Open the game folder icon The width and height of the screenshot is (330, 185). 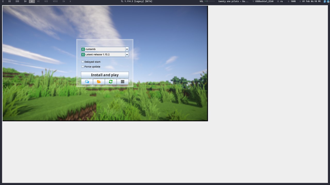click(99, 82)
